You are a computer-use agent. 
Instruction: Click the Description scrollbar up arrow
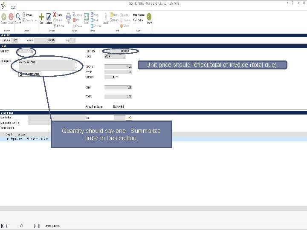coord(76,62)
